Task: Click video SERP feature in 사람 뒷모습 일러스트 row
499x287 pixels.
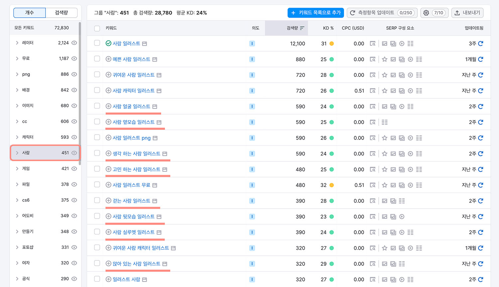Action: 402,217
